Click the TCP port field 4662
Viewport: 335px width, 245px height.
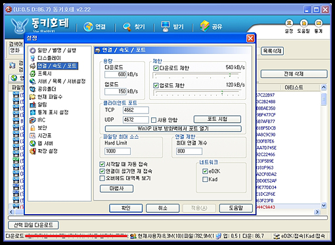136,110
